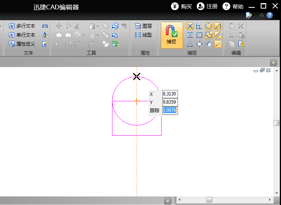Expand the panel dropdown arrow below ribbon
Image resolution: width=281 pixels, height=205 pixels.
(274, 62)
